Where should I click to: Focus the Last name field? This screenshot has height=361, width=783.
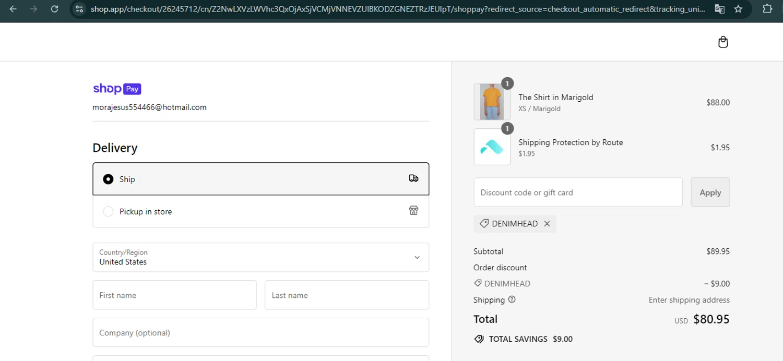point(347,295)
